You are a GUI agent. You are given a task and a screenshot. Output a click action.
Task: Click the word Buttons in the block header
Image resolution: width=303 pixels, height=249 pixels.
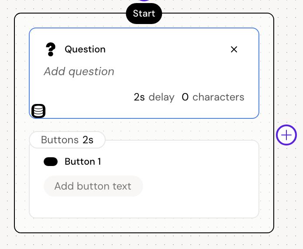point(60,140)
